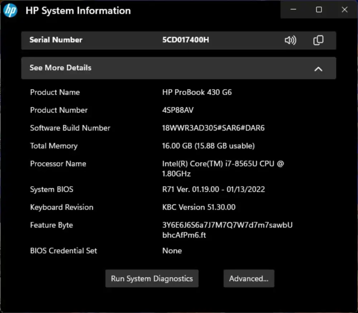Click the HP logo icon

10,10
